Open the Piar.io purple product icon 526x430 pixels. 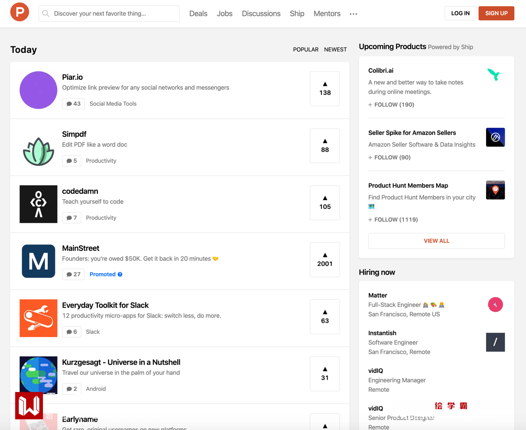39,90
